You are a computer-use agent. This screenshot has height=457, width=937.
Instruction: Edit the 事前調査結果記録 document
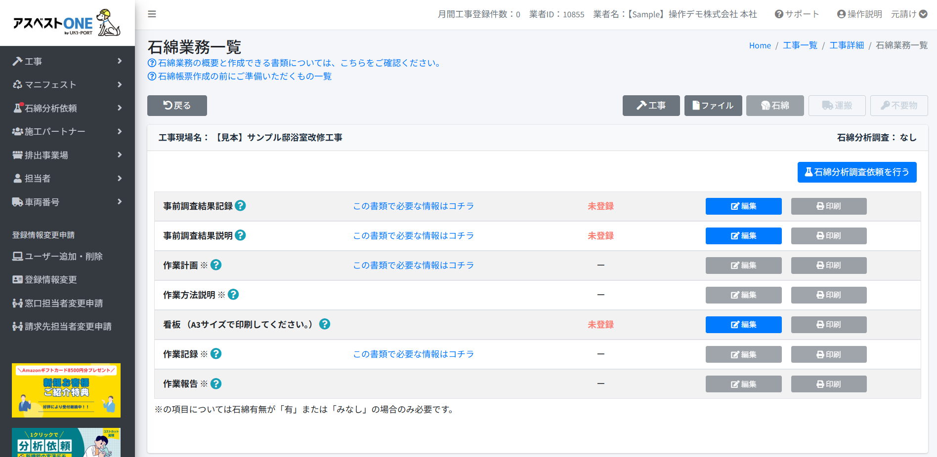coord(743,206)
